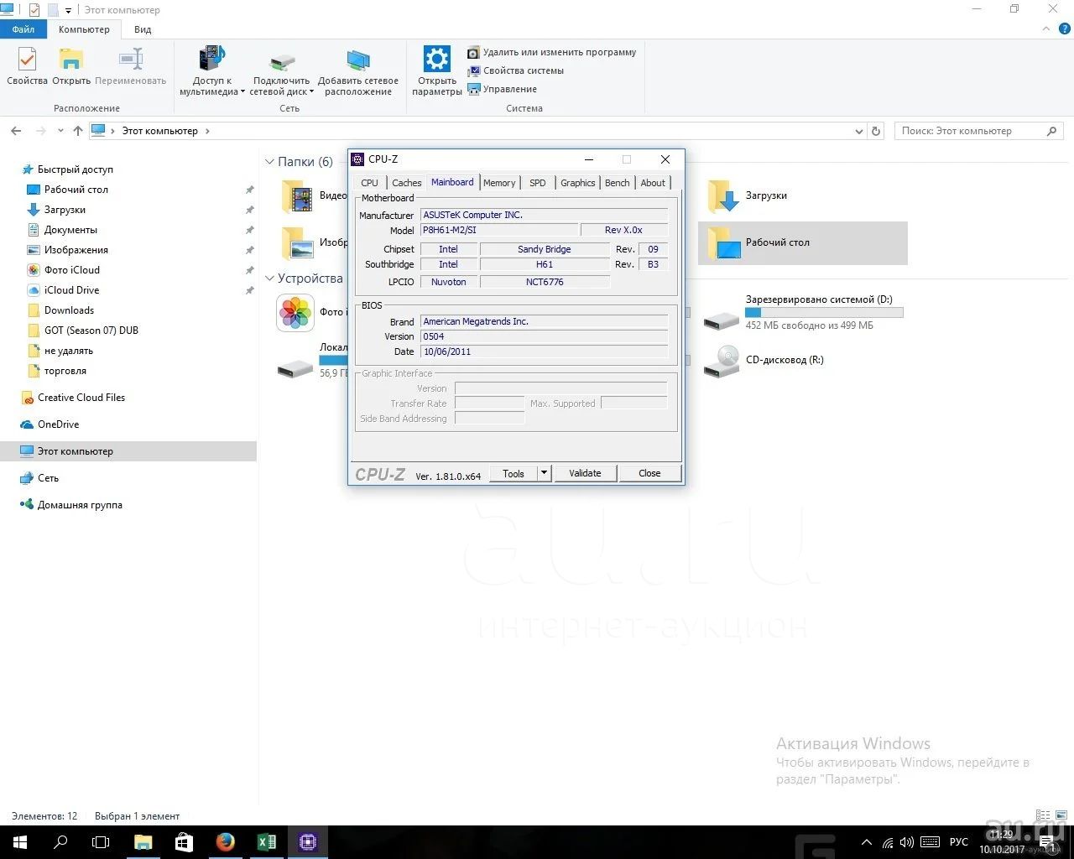Click the CPU-Z Close button

tap(649, 473)
